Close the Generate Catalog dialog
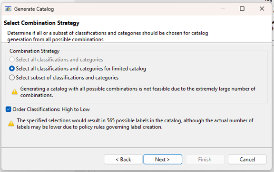274x172 pixels. click(262, 9)
